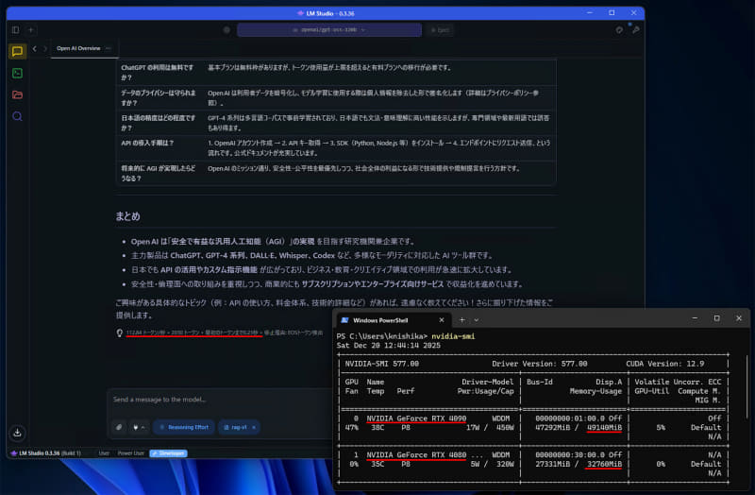The image size is (755, 495).
Task: Click LM Studio 0.3.36 version label
Action: (45, 453)
